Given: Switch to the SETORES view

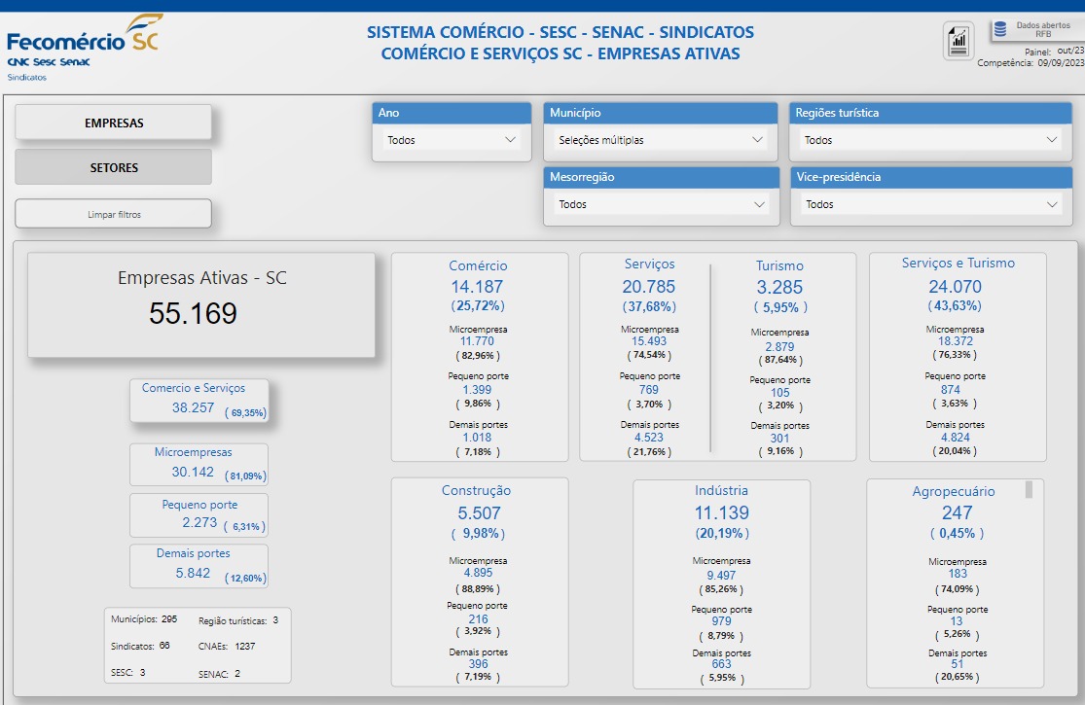Looking at the screenshot, I should pos(114,167).
